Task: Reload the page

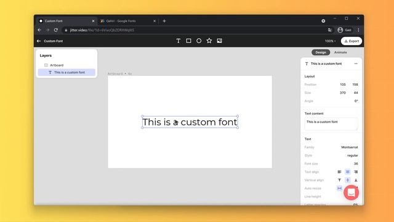Action: (56, 30)
